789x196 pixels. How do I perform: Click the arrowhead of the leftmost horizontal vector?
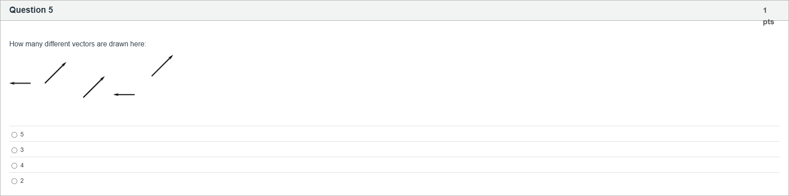[x=12, y=83]
